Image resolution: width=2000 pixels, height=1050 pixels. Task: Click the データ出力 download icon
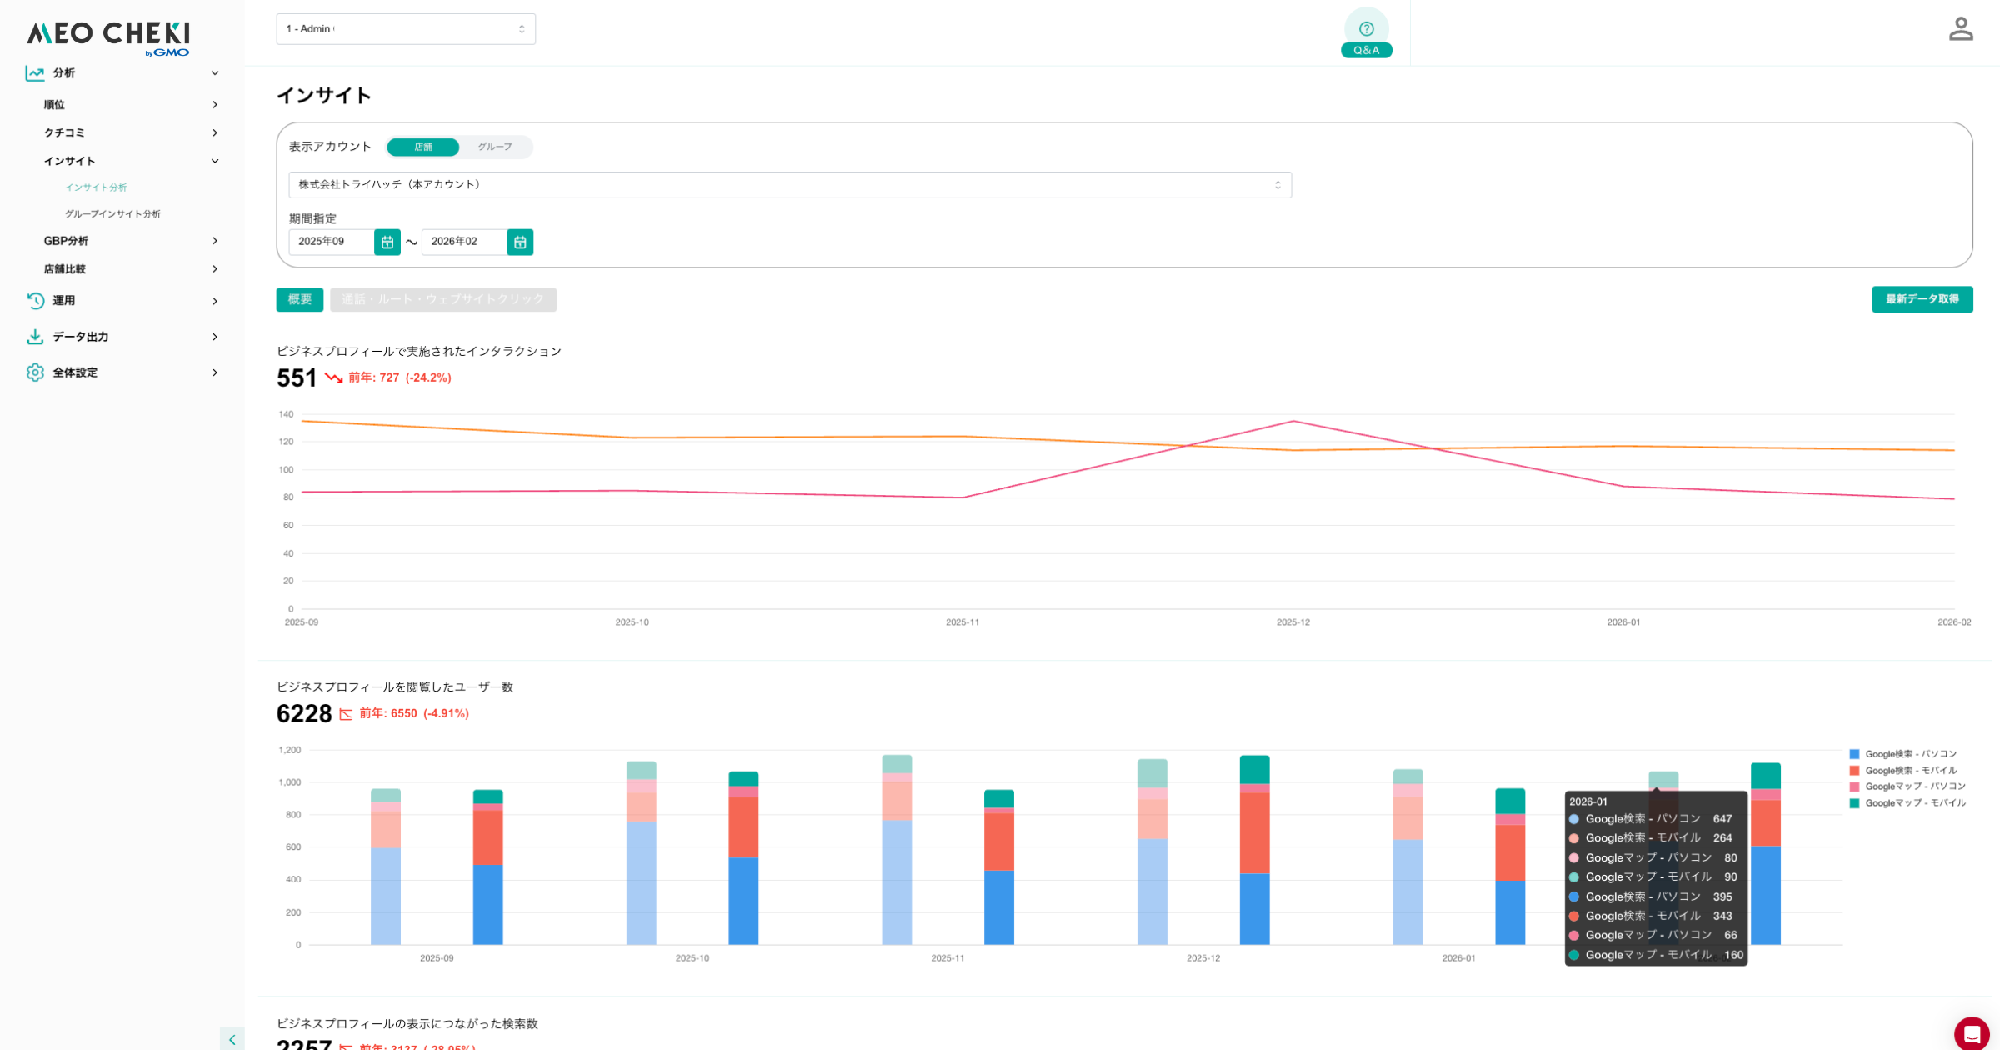35,337
